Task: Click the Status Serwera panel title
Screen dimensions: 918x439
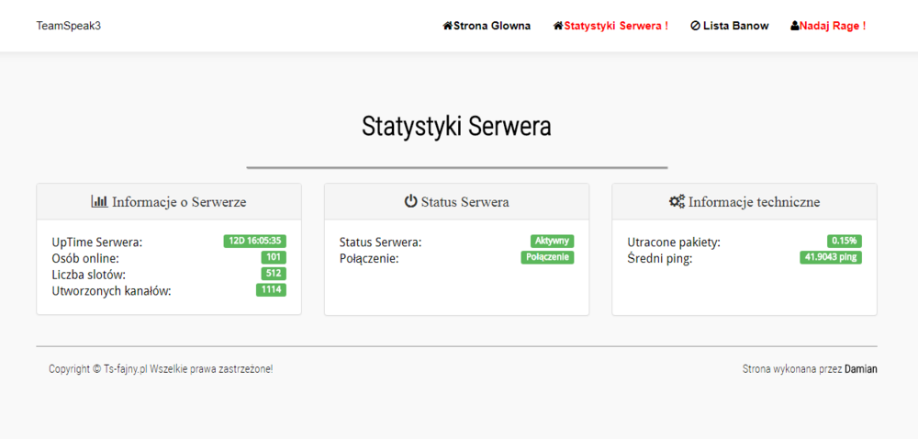Action: pos(465,202)
